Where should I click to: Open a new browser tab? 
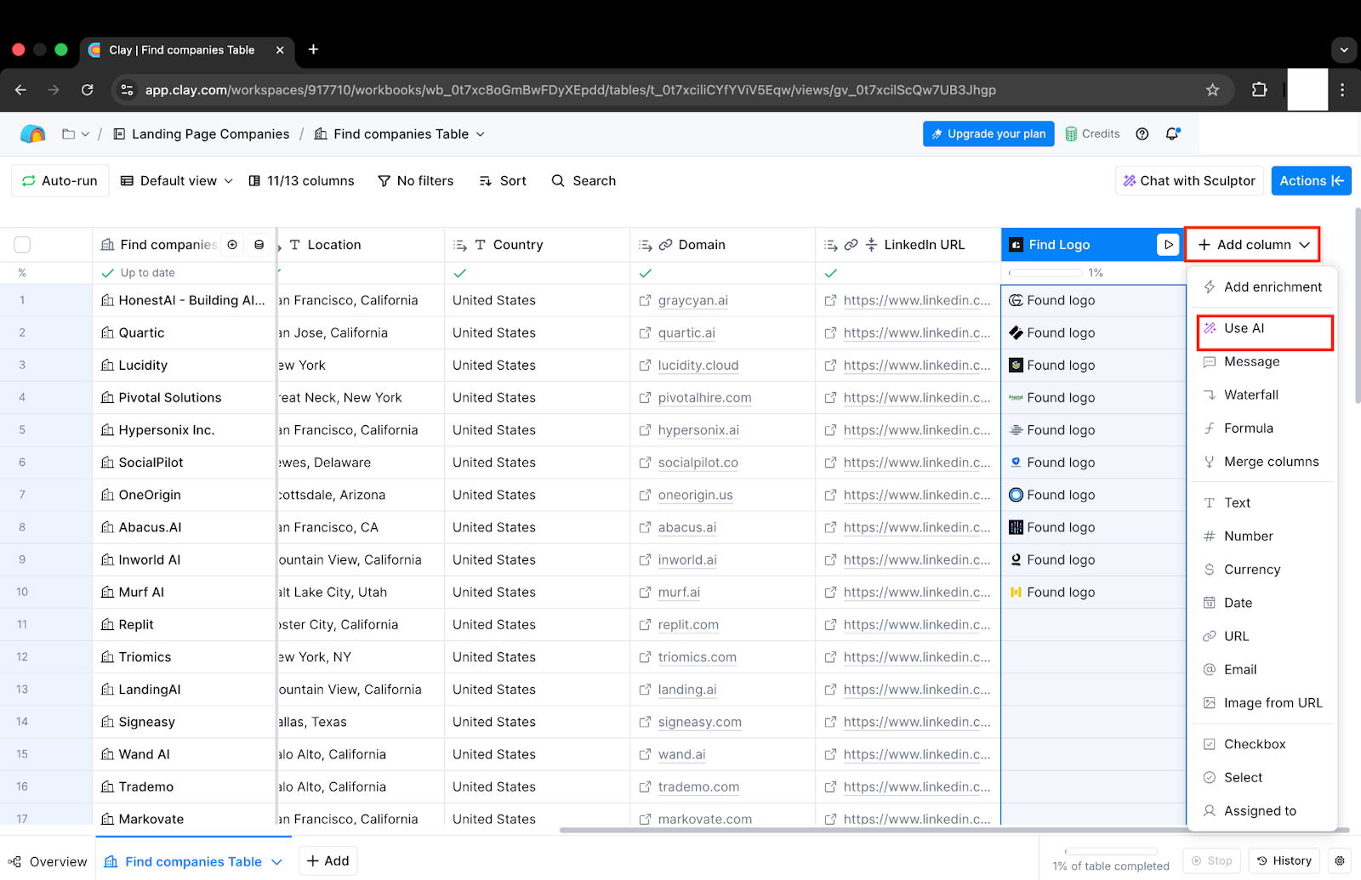pyautogui.click(x=313, y=49)
